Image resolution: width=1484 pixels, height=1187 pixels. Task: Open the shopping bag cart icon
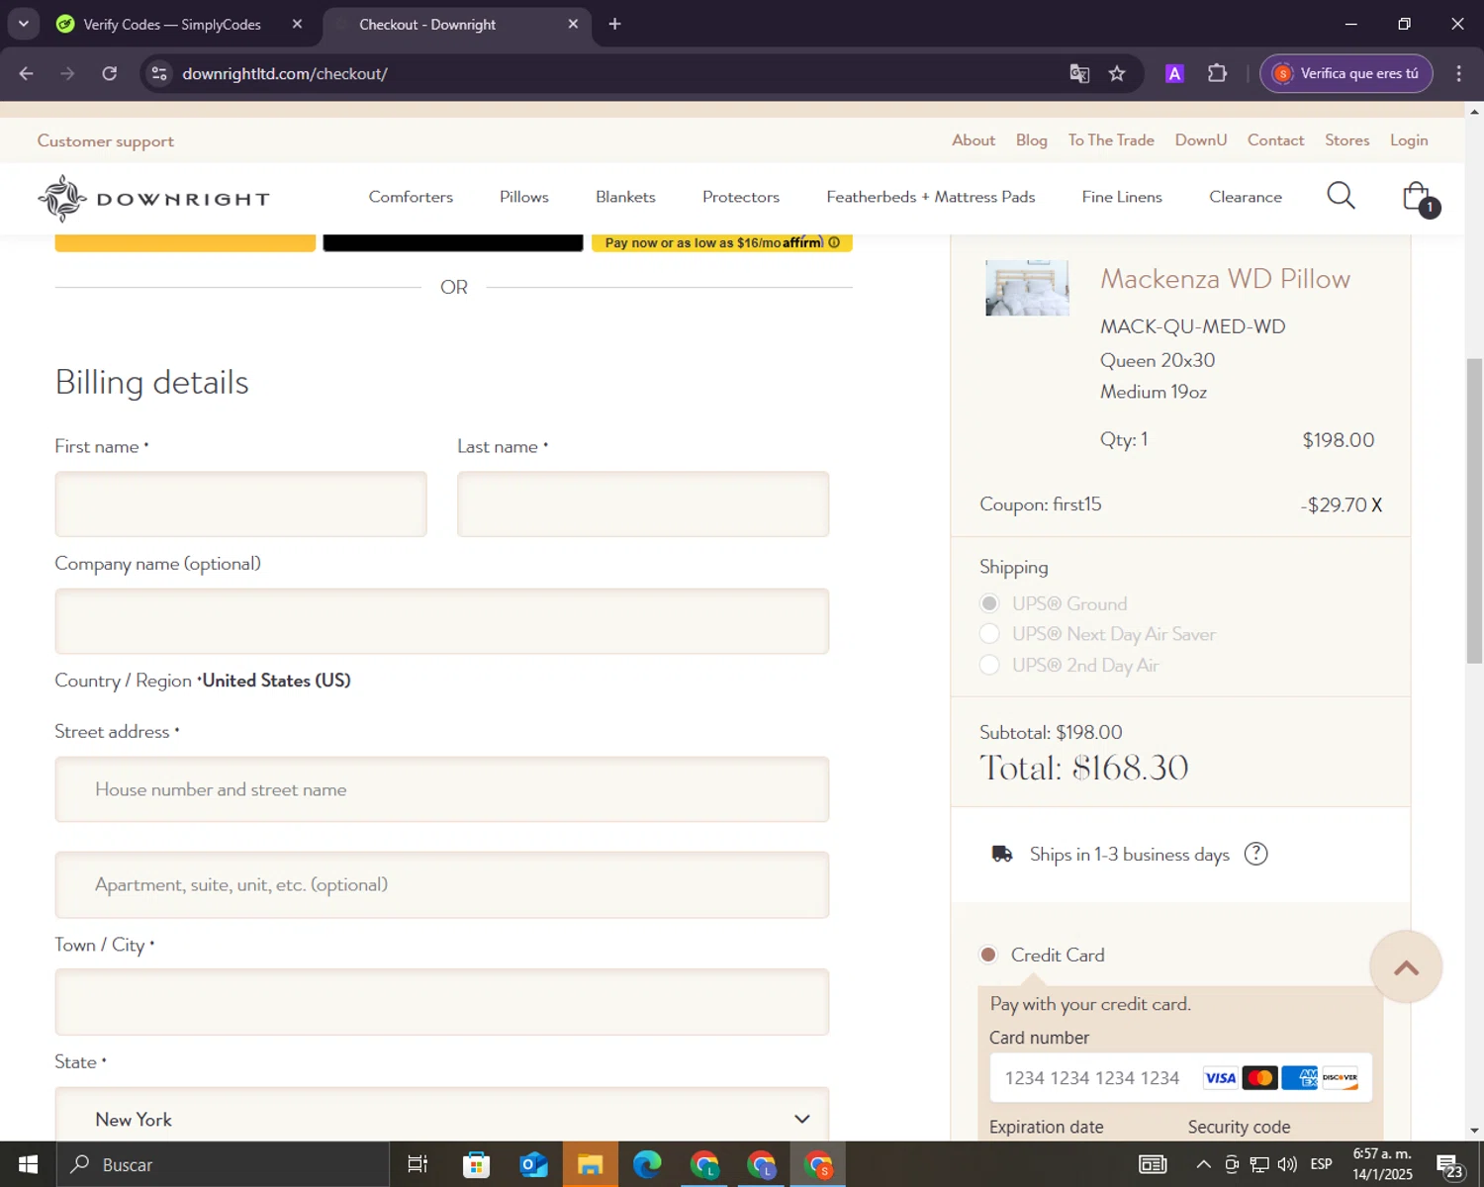tap(1420, 199)
